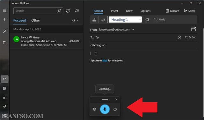Screen dimensions: 204x120
Task: Close the voice typing panel
Action: [x=116, y=99]
